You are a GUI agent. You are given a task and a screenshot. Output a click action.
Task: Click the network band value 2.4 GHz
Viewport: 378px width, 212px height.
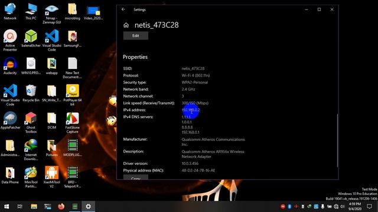188,89
